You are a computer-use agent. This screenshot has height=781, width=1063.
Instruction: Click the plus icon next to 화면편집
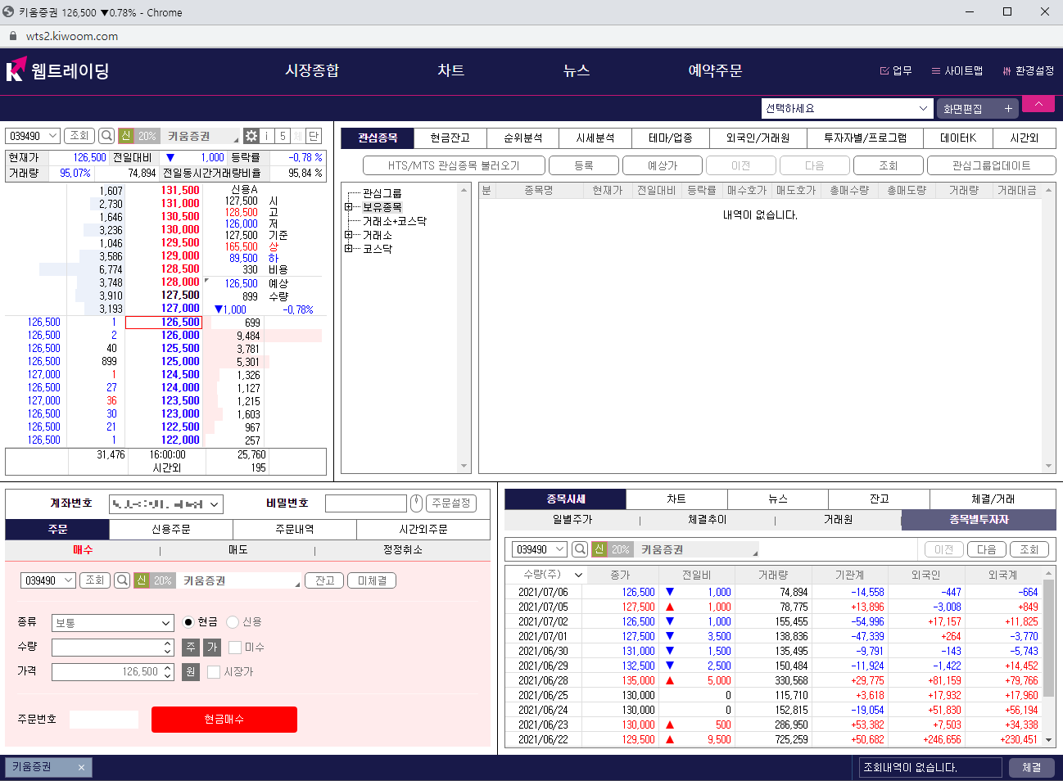click(1008, 109)
